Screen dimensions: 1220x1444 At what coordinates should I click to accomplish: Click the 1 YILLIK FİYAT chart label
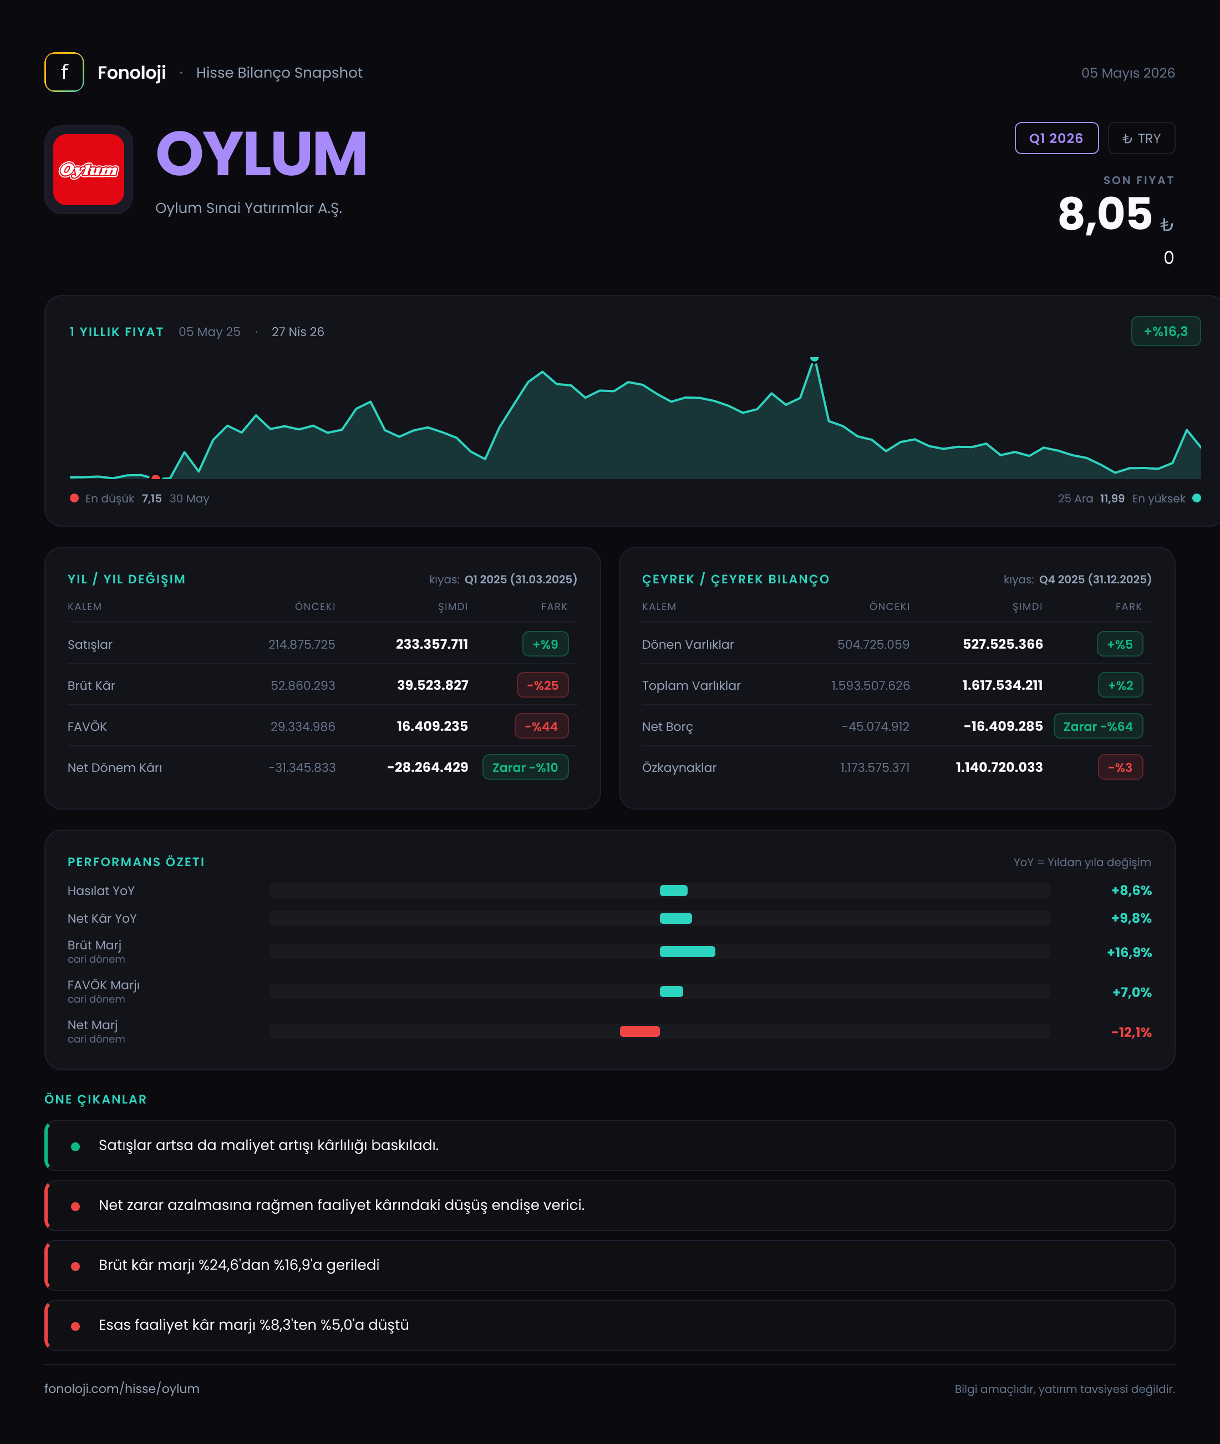click(116, 331)
